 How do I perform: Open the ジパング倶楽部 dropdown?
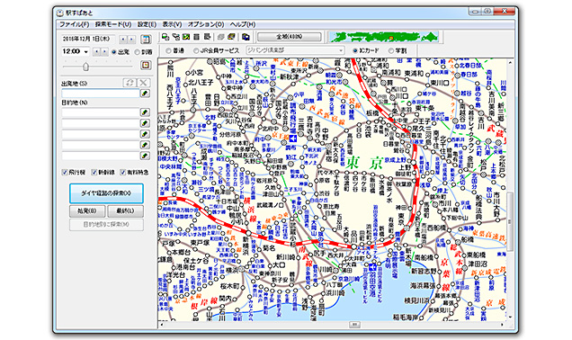point(341,50)
